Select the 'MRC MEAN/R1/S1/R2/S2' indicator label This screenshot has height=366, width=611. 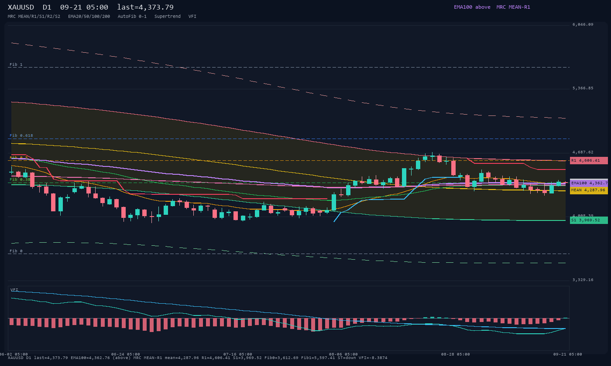34,17
